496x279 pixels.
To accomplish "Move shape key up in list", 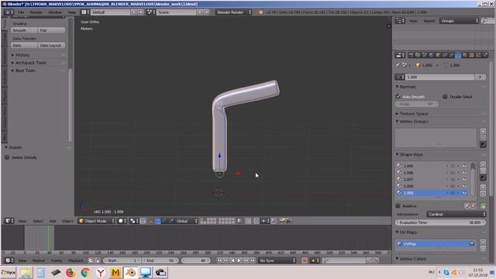I will click(483, 187).
